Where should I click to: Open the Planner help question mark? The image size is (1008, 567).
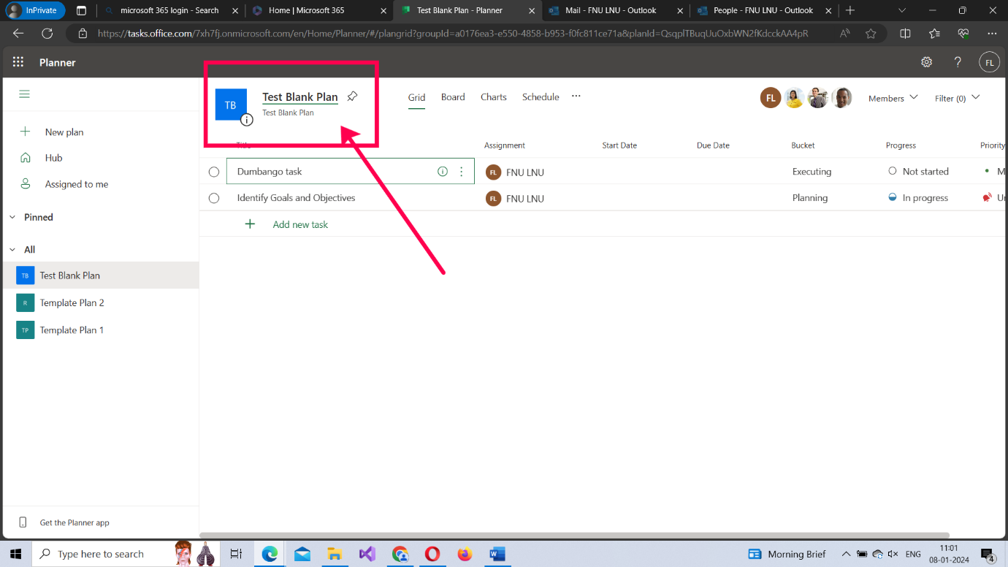[x=958, y=62]
